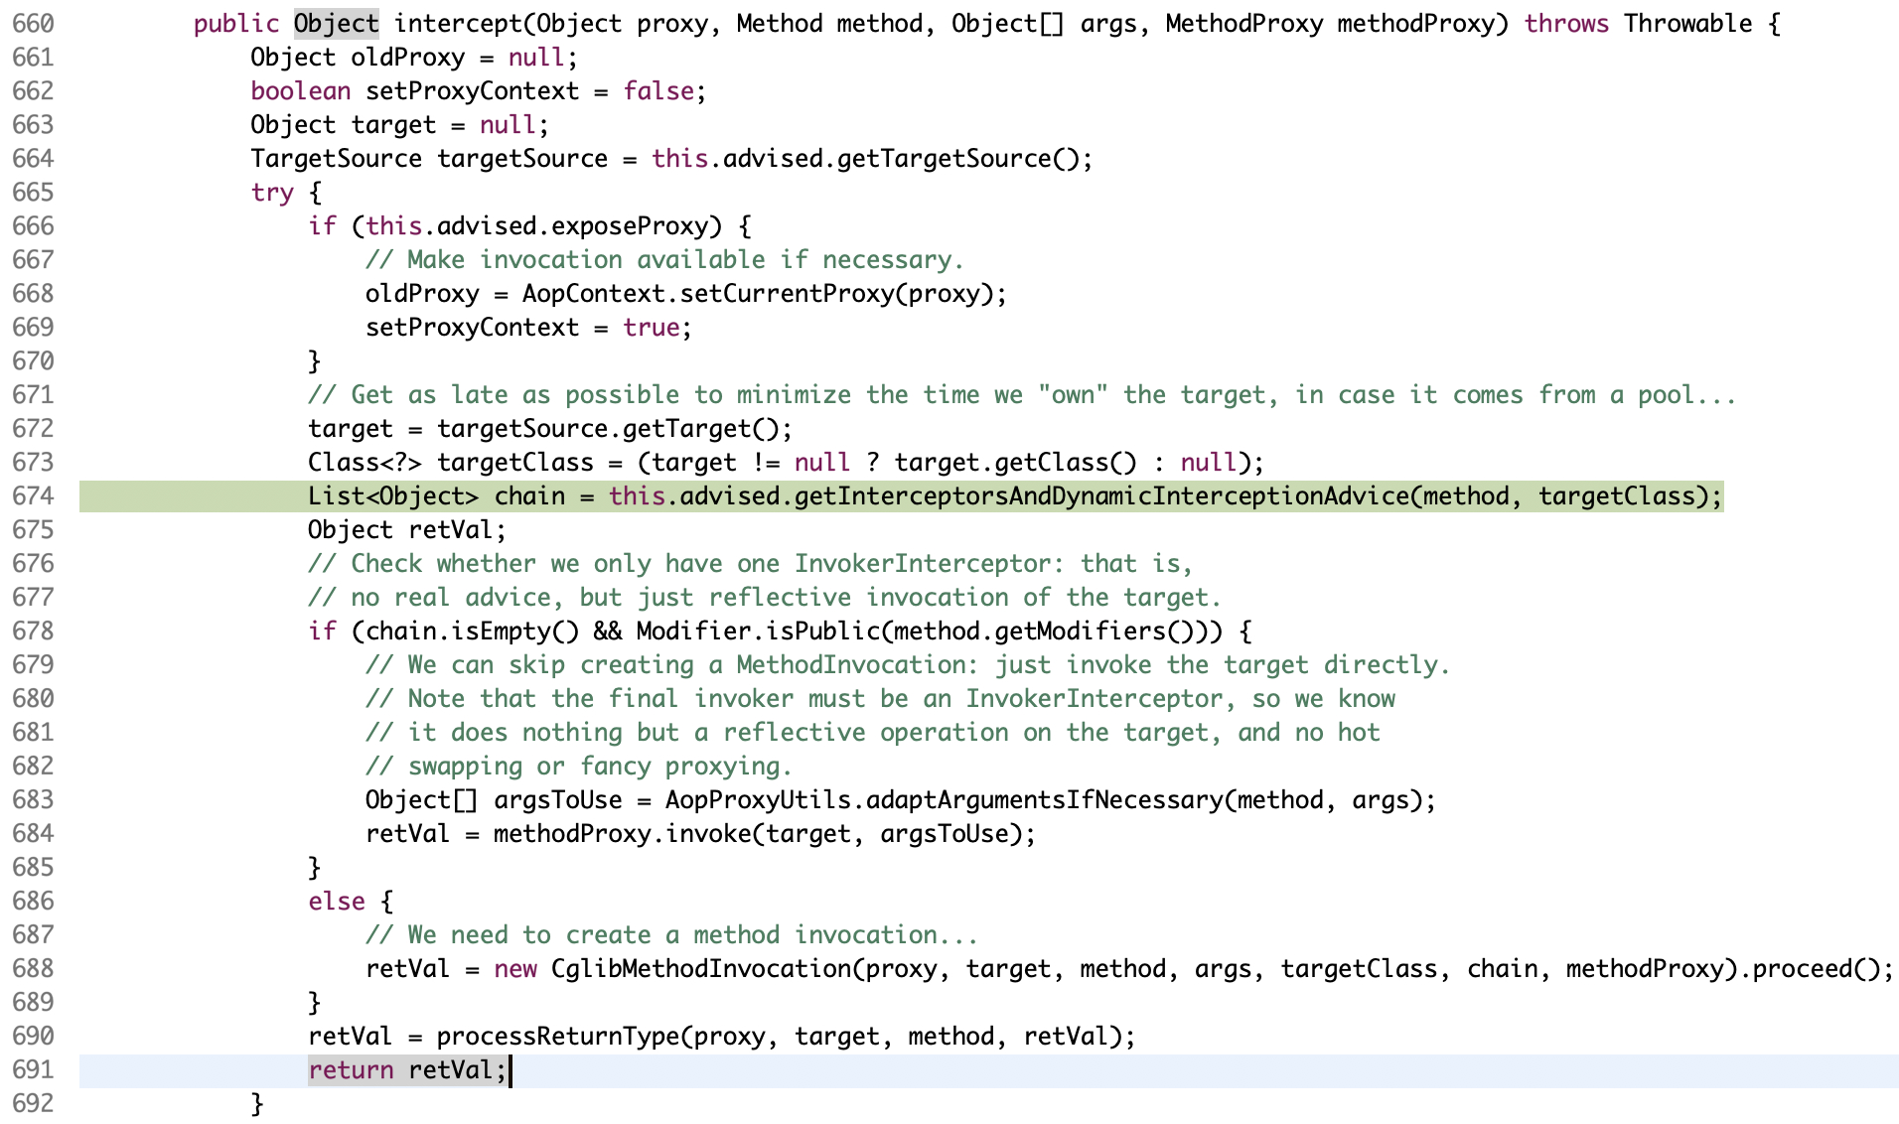Click 'processReturnType' on line 690
Screen dimensions: 1899x1124
click(557, 1037)
